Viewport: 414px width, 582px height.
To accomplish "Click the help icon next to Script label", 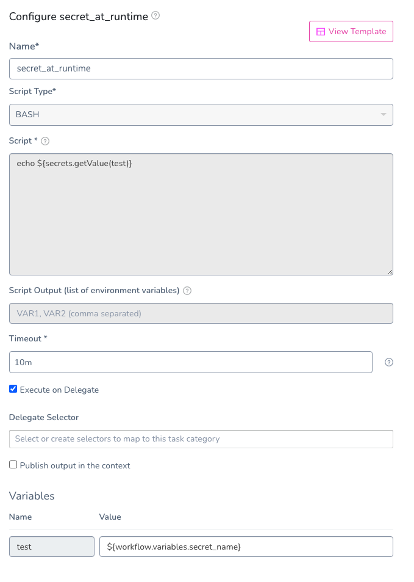I will (45, 141).
